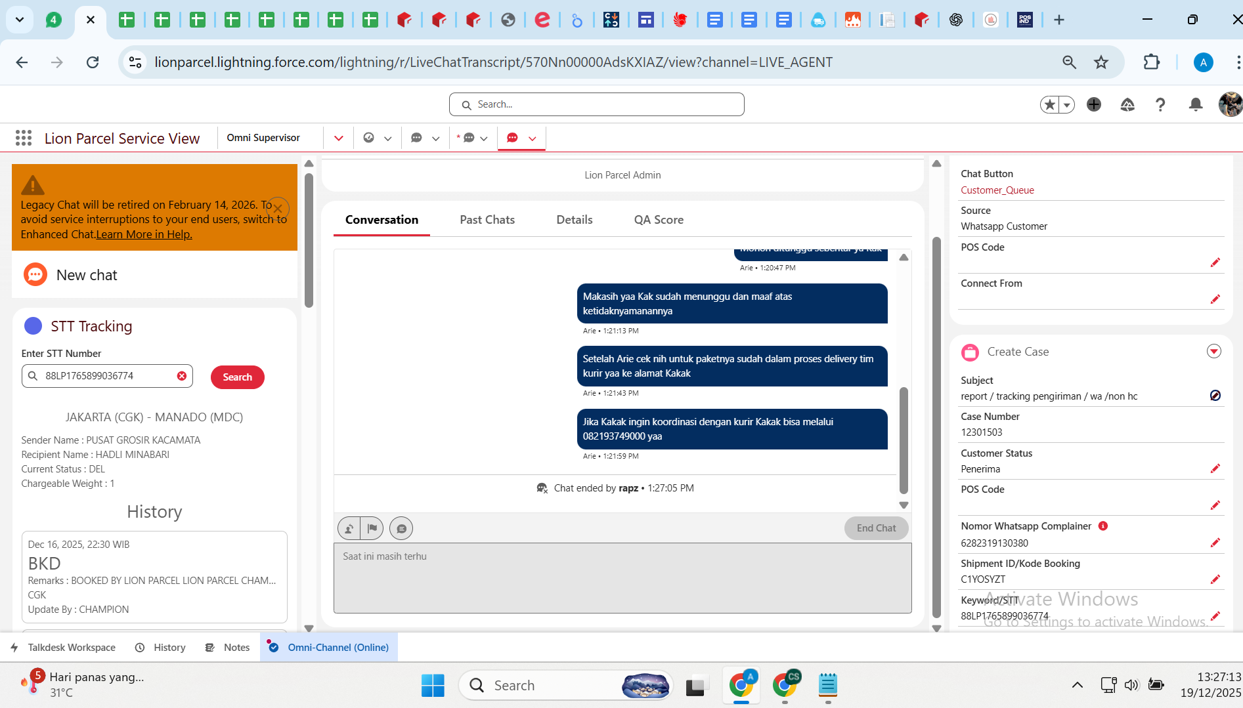This screenshot has width=1243, height=708.
Task: Select the Omni Supervisor tab
Action: pyautogui.click(x=263, y=138)
